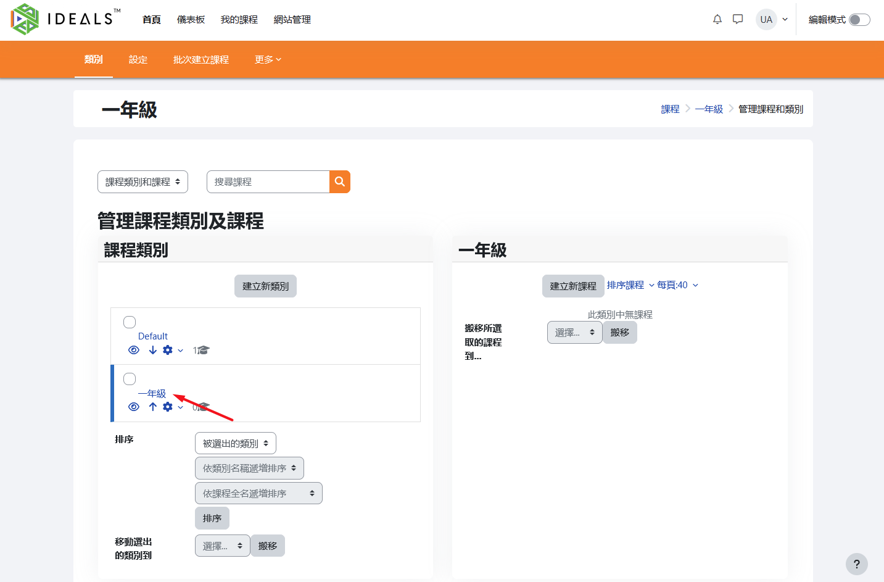Click the help question mark button
Screen dimensions: 884x582
[x=856, y=564]
